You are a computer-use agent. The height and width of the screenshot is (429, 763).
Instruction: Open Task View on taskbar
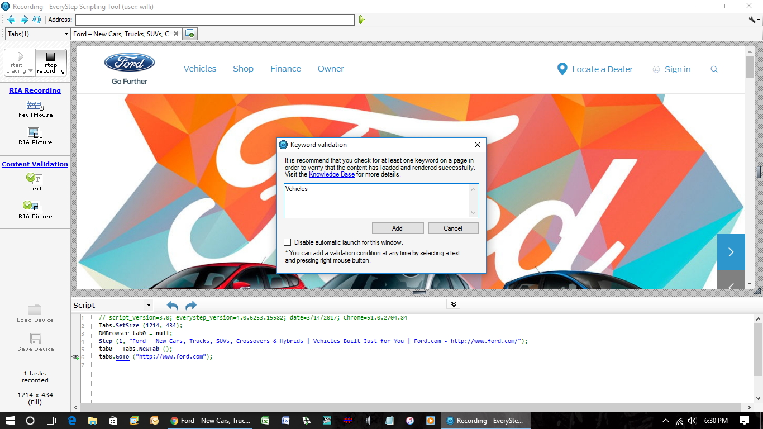click(50, 421)
